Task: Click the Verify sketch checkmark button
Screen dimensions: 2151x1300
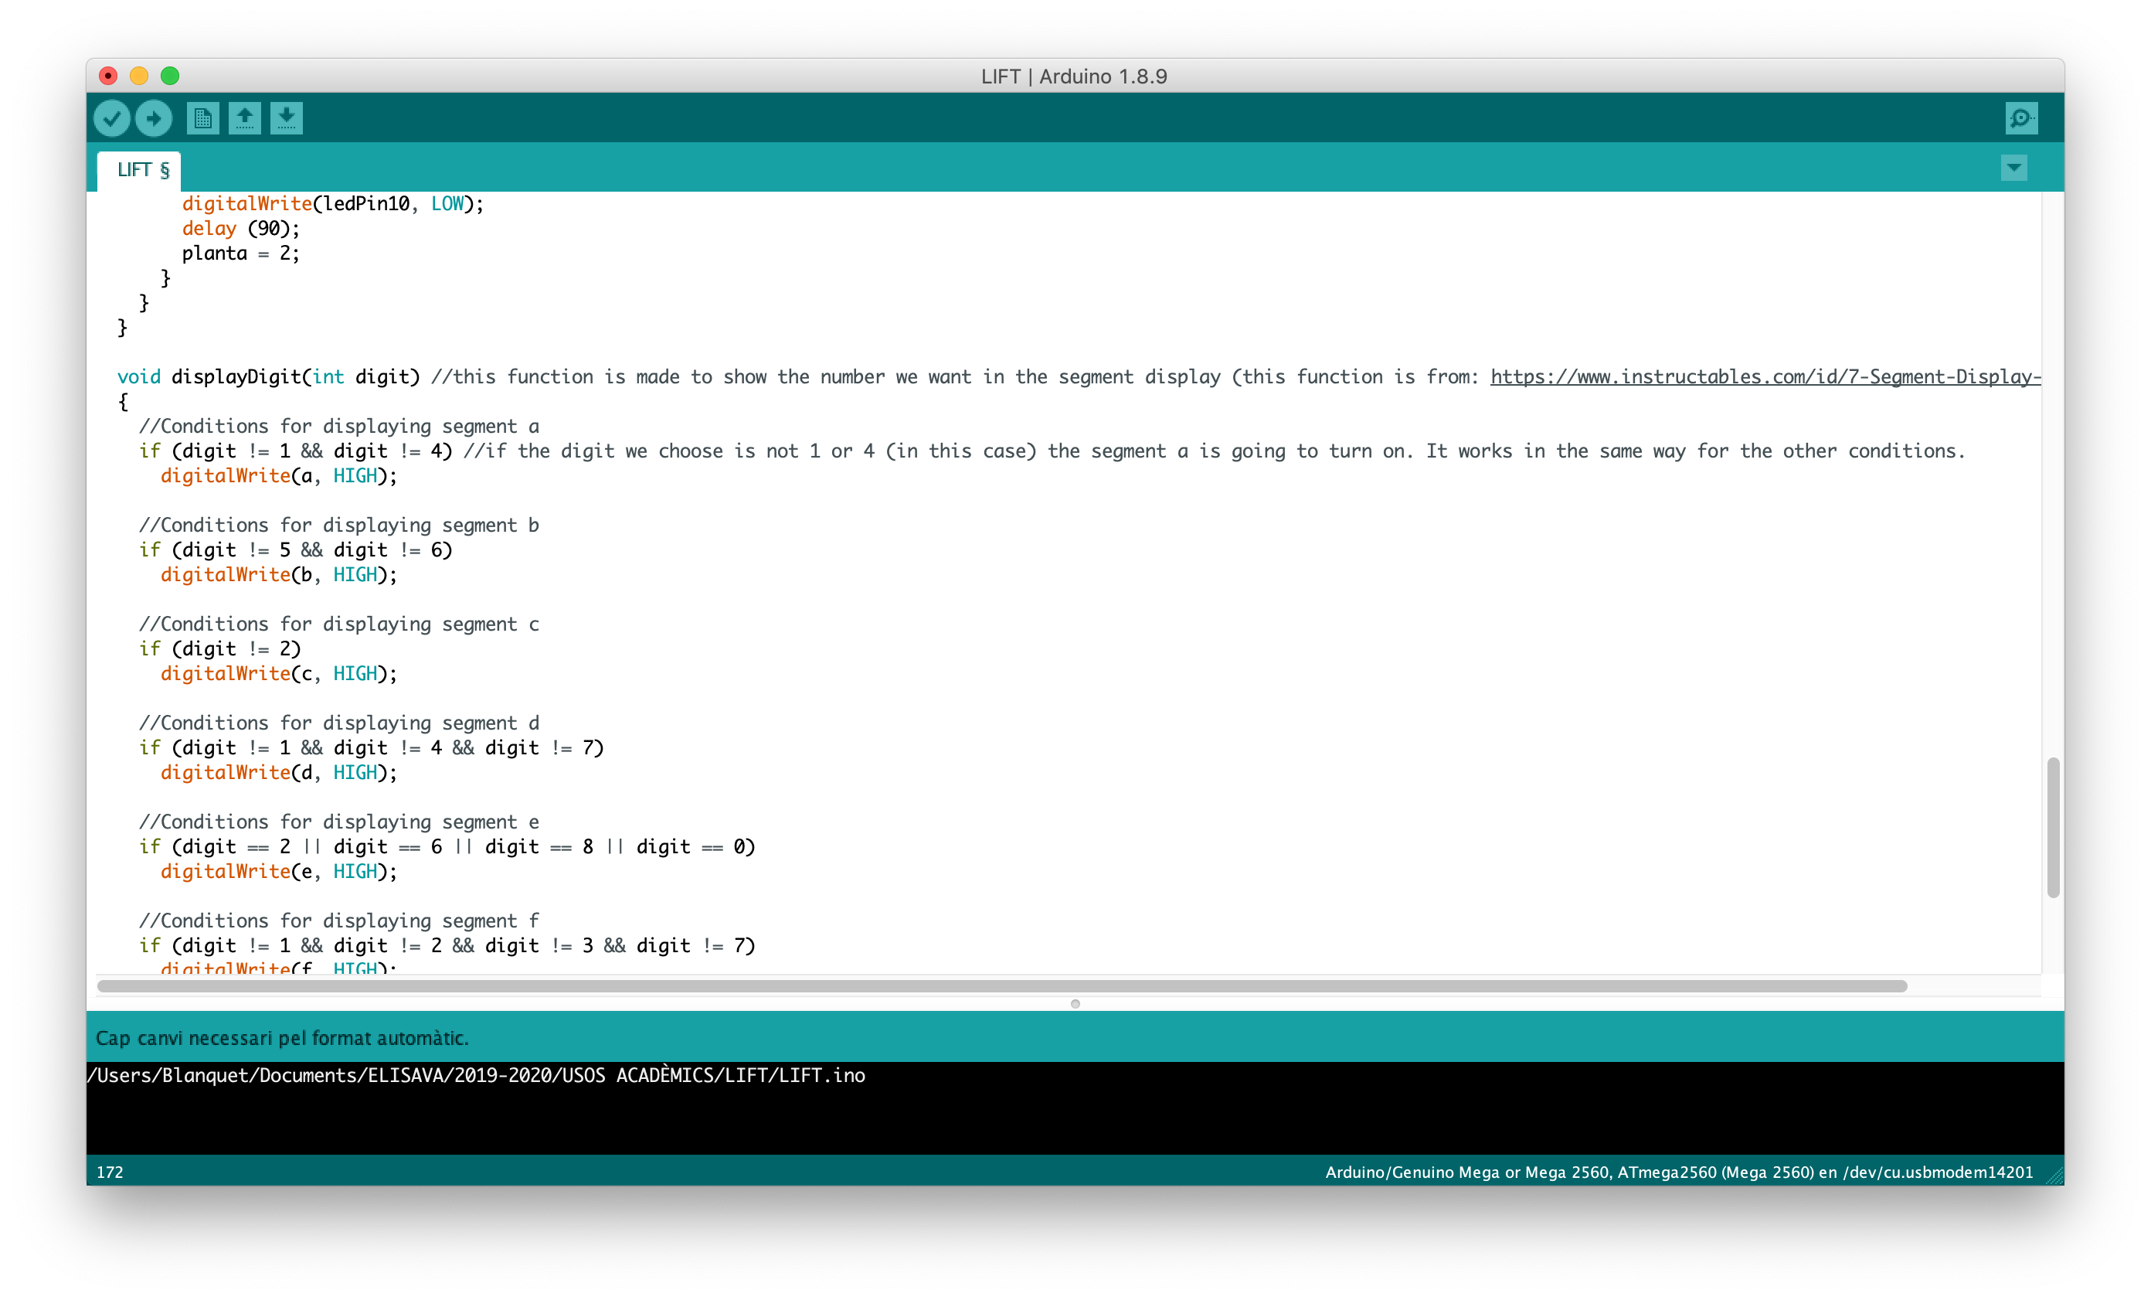Action: point(112,117)
